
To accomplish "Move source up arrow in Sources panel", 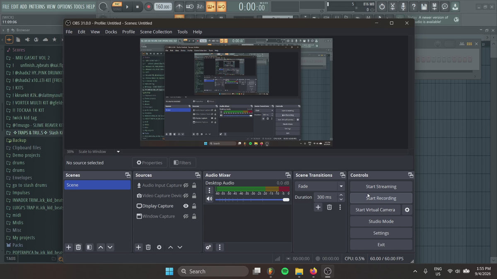I will (170, 247).
